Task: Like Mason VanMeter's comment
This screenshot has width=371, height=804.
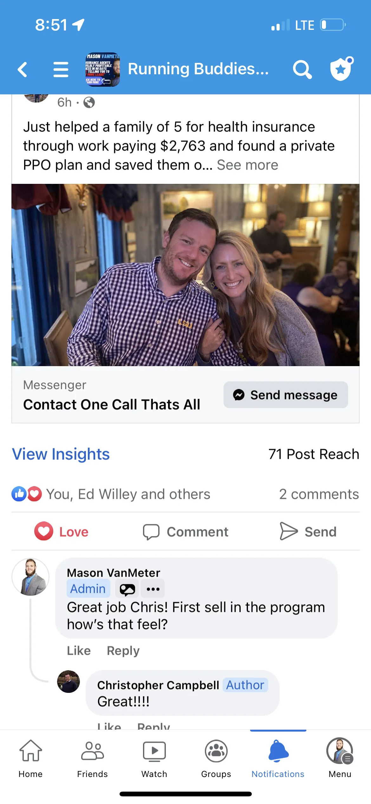Action: [79, 651]
